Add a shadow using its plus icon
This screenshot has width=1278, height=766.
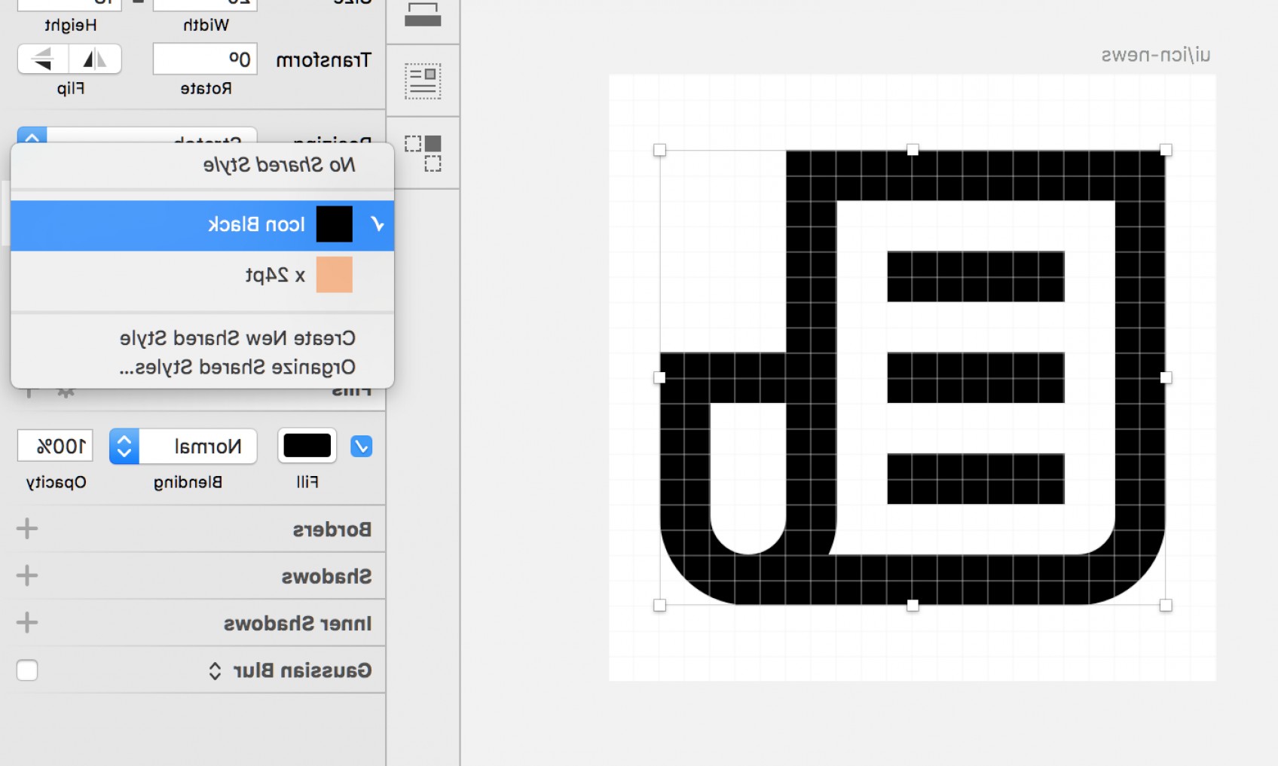pos(27,575)
